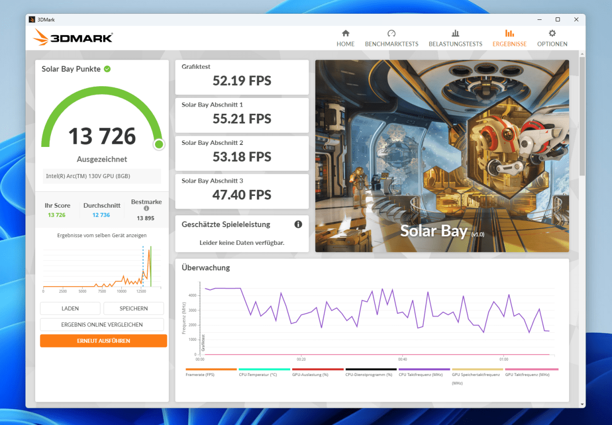This screenshot has height=425, width=612.
Task: Click GPU Taktfrequenz legend pink swatch
Action: click(x=531, y=369)
